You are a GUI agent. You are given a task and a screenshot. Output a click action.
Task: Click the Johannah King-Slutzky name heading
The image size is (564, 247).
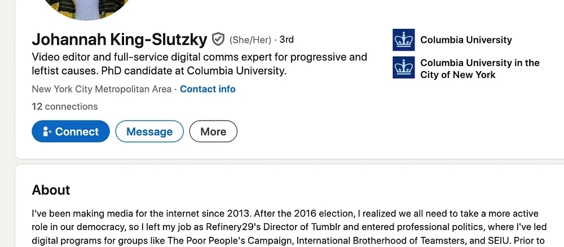click(x=120, y=39)
